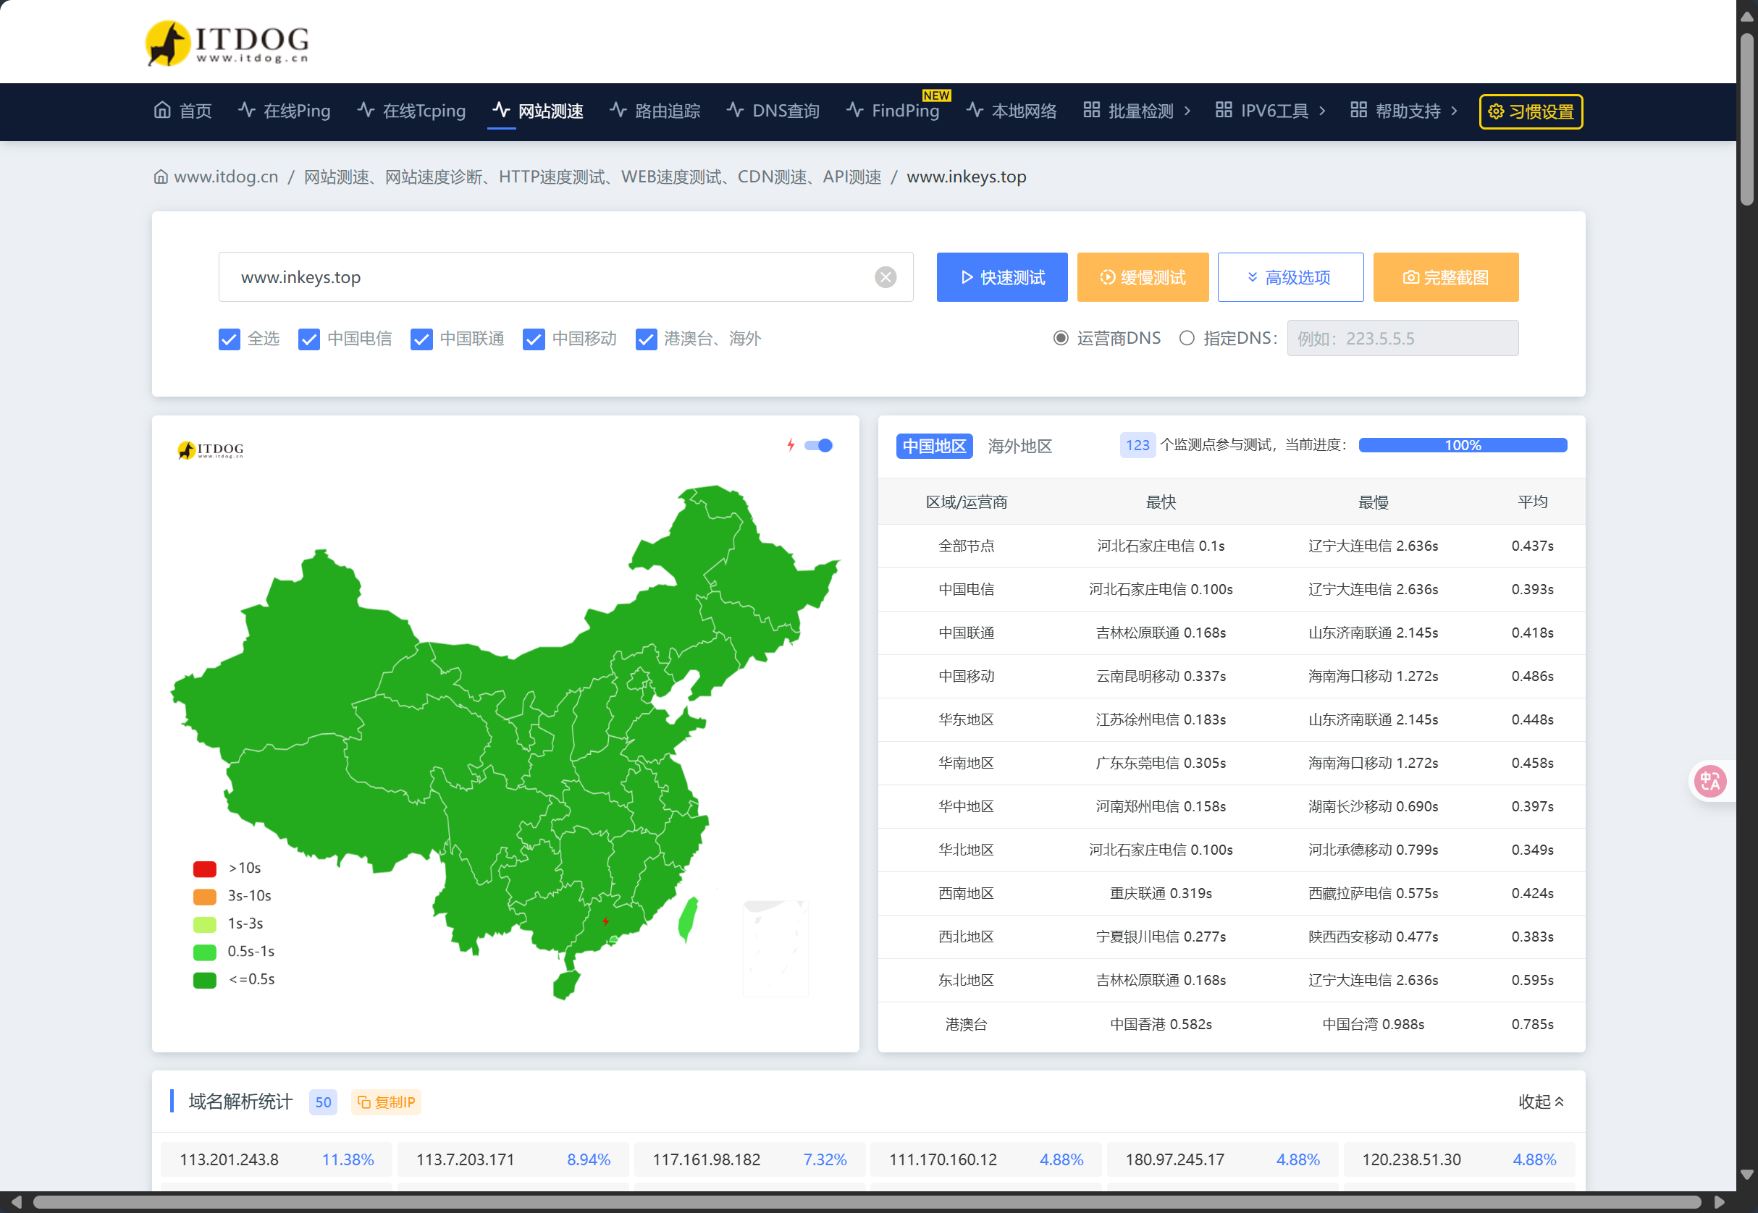The width and height of the screenshot is (1758, 1213).
Task: Click the home icon in breadcrumb
Action: (161, 177)
